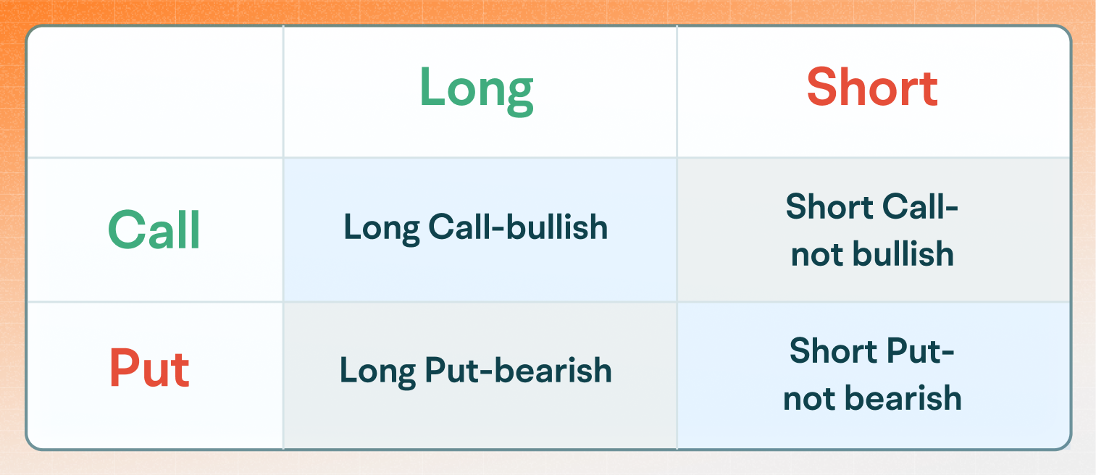
Task: Select the "Long Put-bearish" table cell
Action: click(x=476, y=371)
